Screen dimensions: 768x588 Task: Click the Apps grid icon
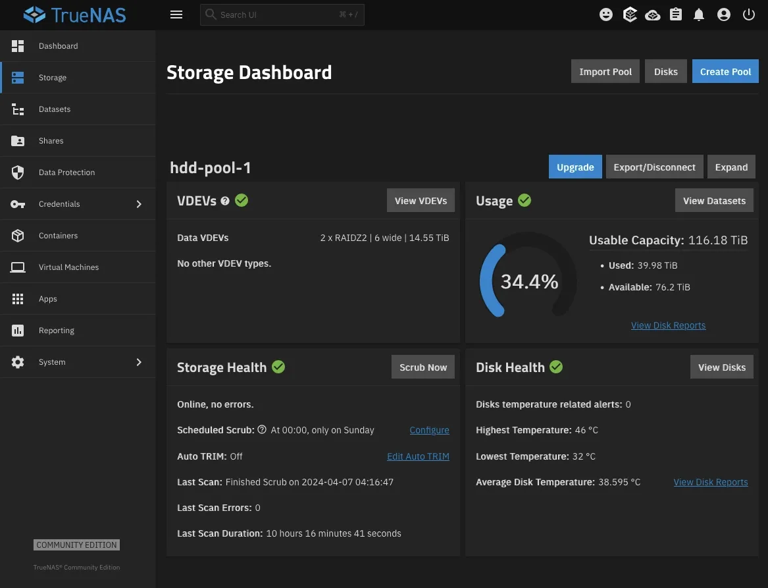[x=18, y=299]
